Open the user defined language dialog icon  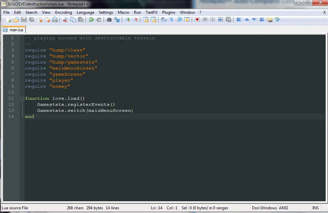[x=187, y=19]
